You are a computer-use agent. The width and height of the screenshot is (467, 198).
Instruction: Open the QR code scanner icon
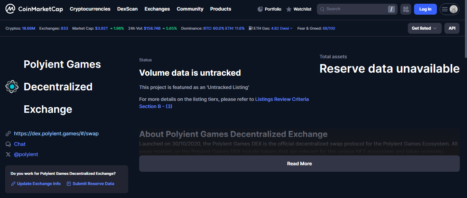[406, 9]
